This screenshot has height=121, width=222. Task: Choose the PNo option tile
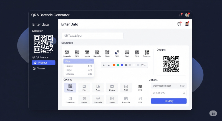(84, 88)
